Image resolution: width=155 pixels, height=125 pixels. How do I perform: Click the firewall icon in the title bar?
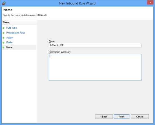[4, 3]
